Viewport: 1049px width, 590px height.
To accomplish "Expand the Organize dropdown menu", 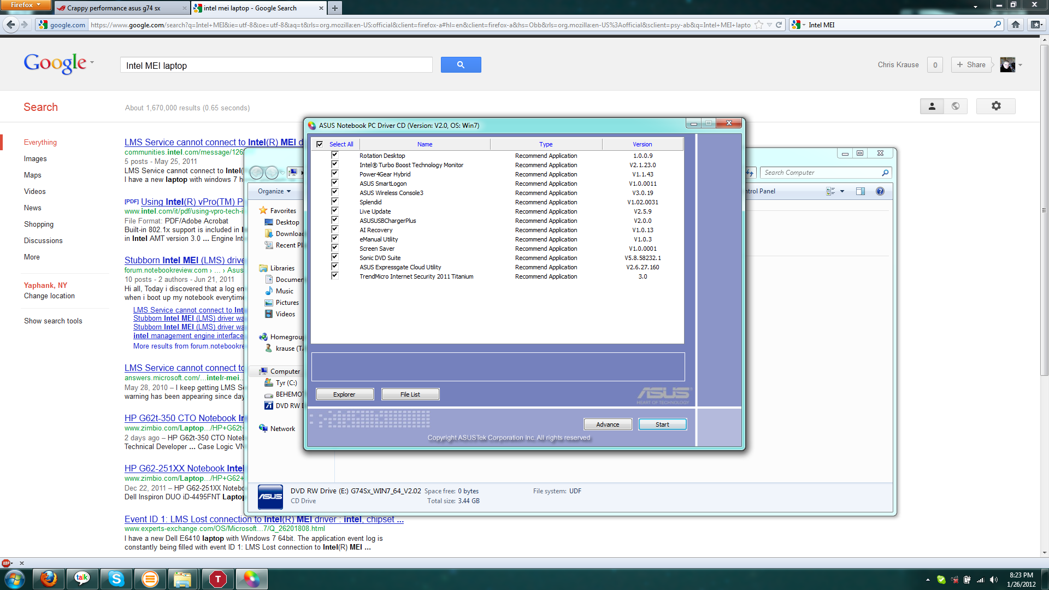I will pyautogui.click(x=274, y=191).
